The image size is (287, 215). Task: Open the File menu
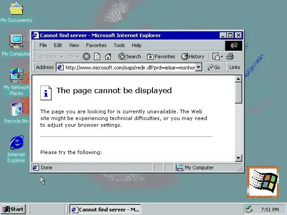coord(43,45)
